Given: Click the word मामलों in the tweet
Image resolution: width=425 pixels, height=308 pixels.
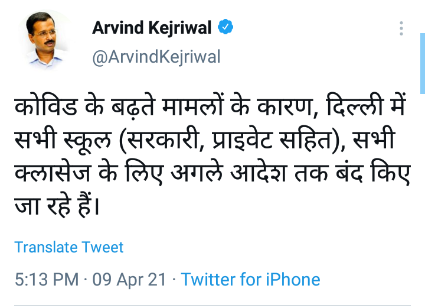Looking at the screenshot, I should coord(192,109).
